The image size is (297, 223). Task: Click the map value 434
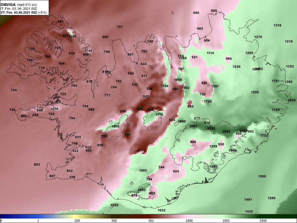point(127,135)
